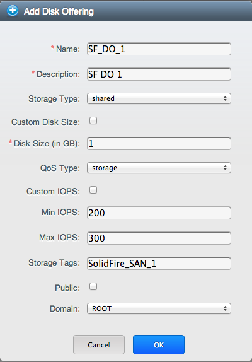Click the OK button

[x=159, y=345]
